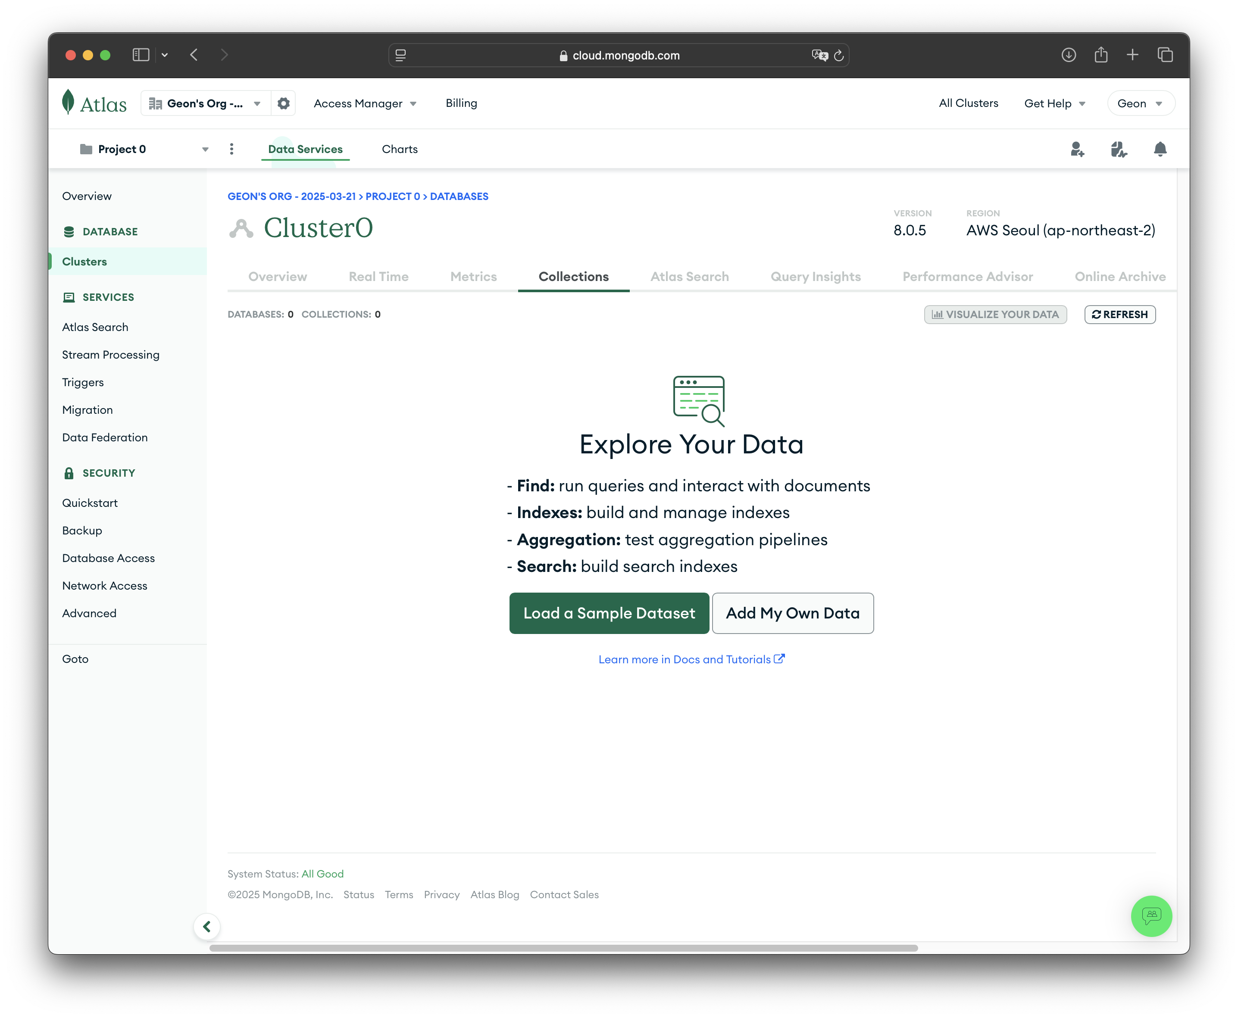Screen dimensions: 1238x1018
Task: Open the Access Manager dropdown
Action: point(365,103)
